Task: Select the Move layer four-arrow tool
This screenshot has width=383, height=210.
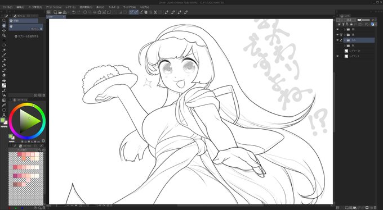Action: coord(4,30)
